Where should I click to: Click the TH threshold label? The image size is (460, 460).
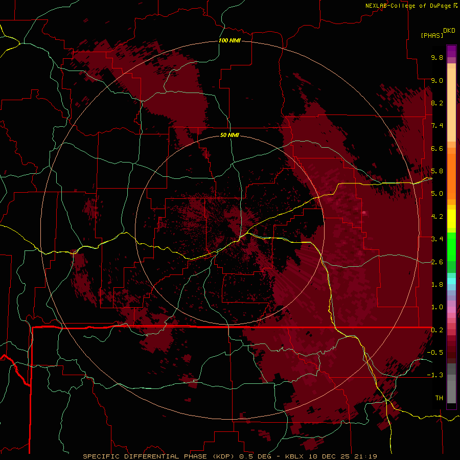pyautogui.click(x=439, y=398)
